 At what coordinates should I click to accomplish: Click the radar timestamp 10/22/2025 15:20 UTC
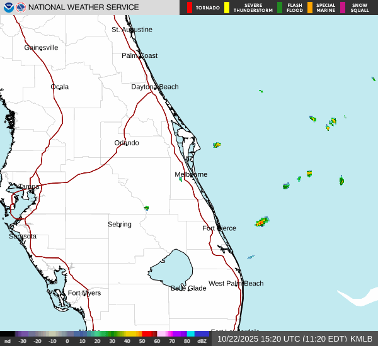click(x=294, y=338)
